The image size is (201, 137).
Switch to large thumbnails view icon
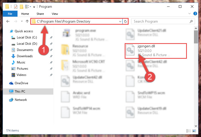pyautogui.click(x=194, y=131)
